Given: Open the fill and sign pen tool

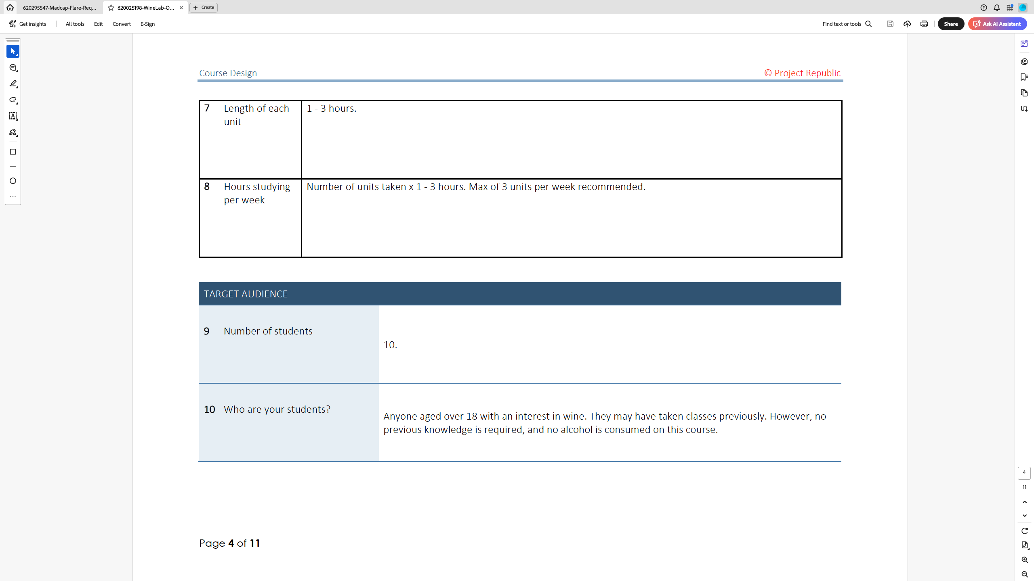Looking at the screenshot, I should pos(13,132).
